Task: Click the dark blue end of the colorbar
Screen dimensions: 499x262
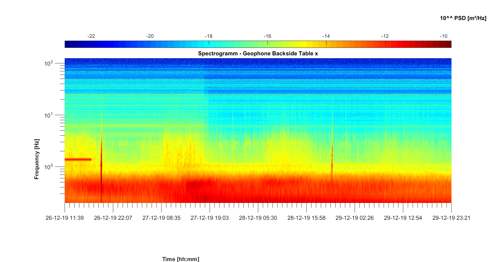Action: coord(67,44)
